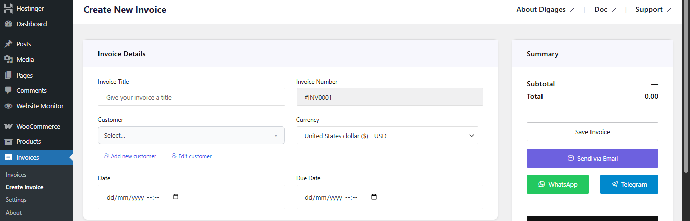The image size is (690, 221).
Task: Open the Products menu
Action: [36, 142]
